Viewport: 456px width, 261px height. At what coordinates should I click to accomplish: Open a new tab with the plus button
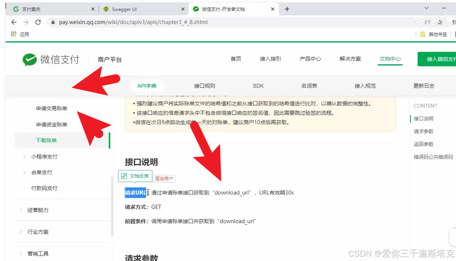click(287, 9)
